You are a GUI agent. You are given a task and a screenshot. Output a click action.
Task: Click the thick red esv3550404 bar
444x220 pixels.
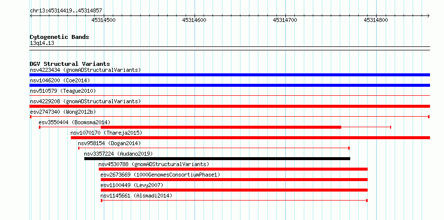221,127
